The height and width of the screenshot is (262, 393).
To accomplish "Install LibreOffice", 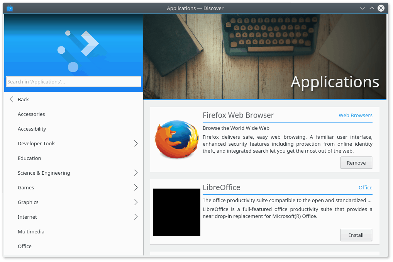I will (356, 235).
